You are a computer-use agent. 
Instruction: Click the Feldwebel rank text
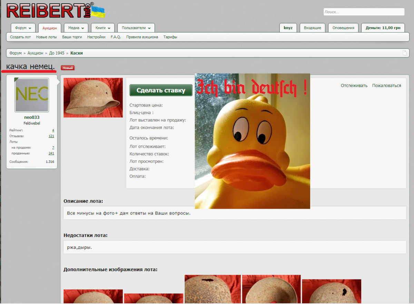point(32,123)
